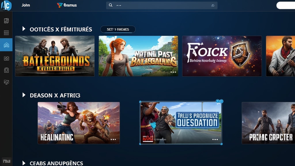This screenshot has width=295, height=166.
Task: Open the picture-frame icon in sidebar
Action: [x=6, y=58]
